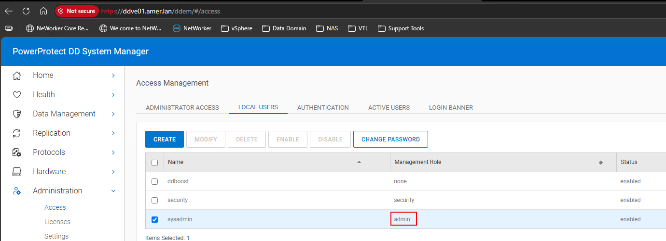Expand the Replication menu chevron
This screenshot has height=241, width=666.
(x=113, y=133)
